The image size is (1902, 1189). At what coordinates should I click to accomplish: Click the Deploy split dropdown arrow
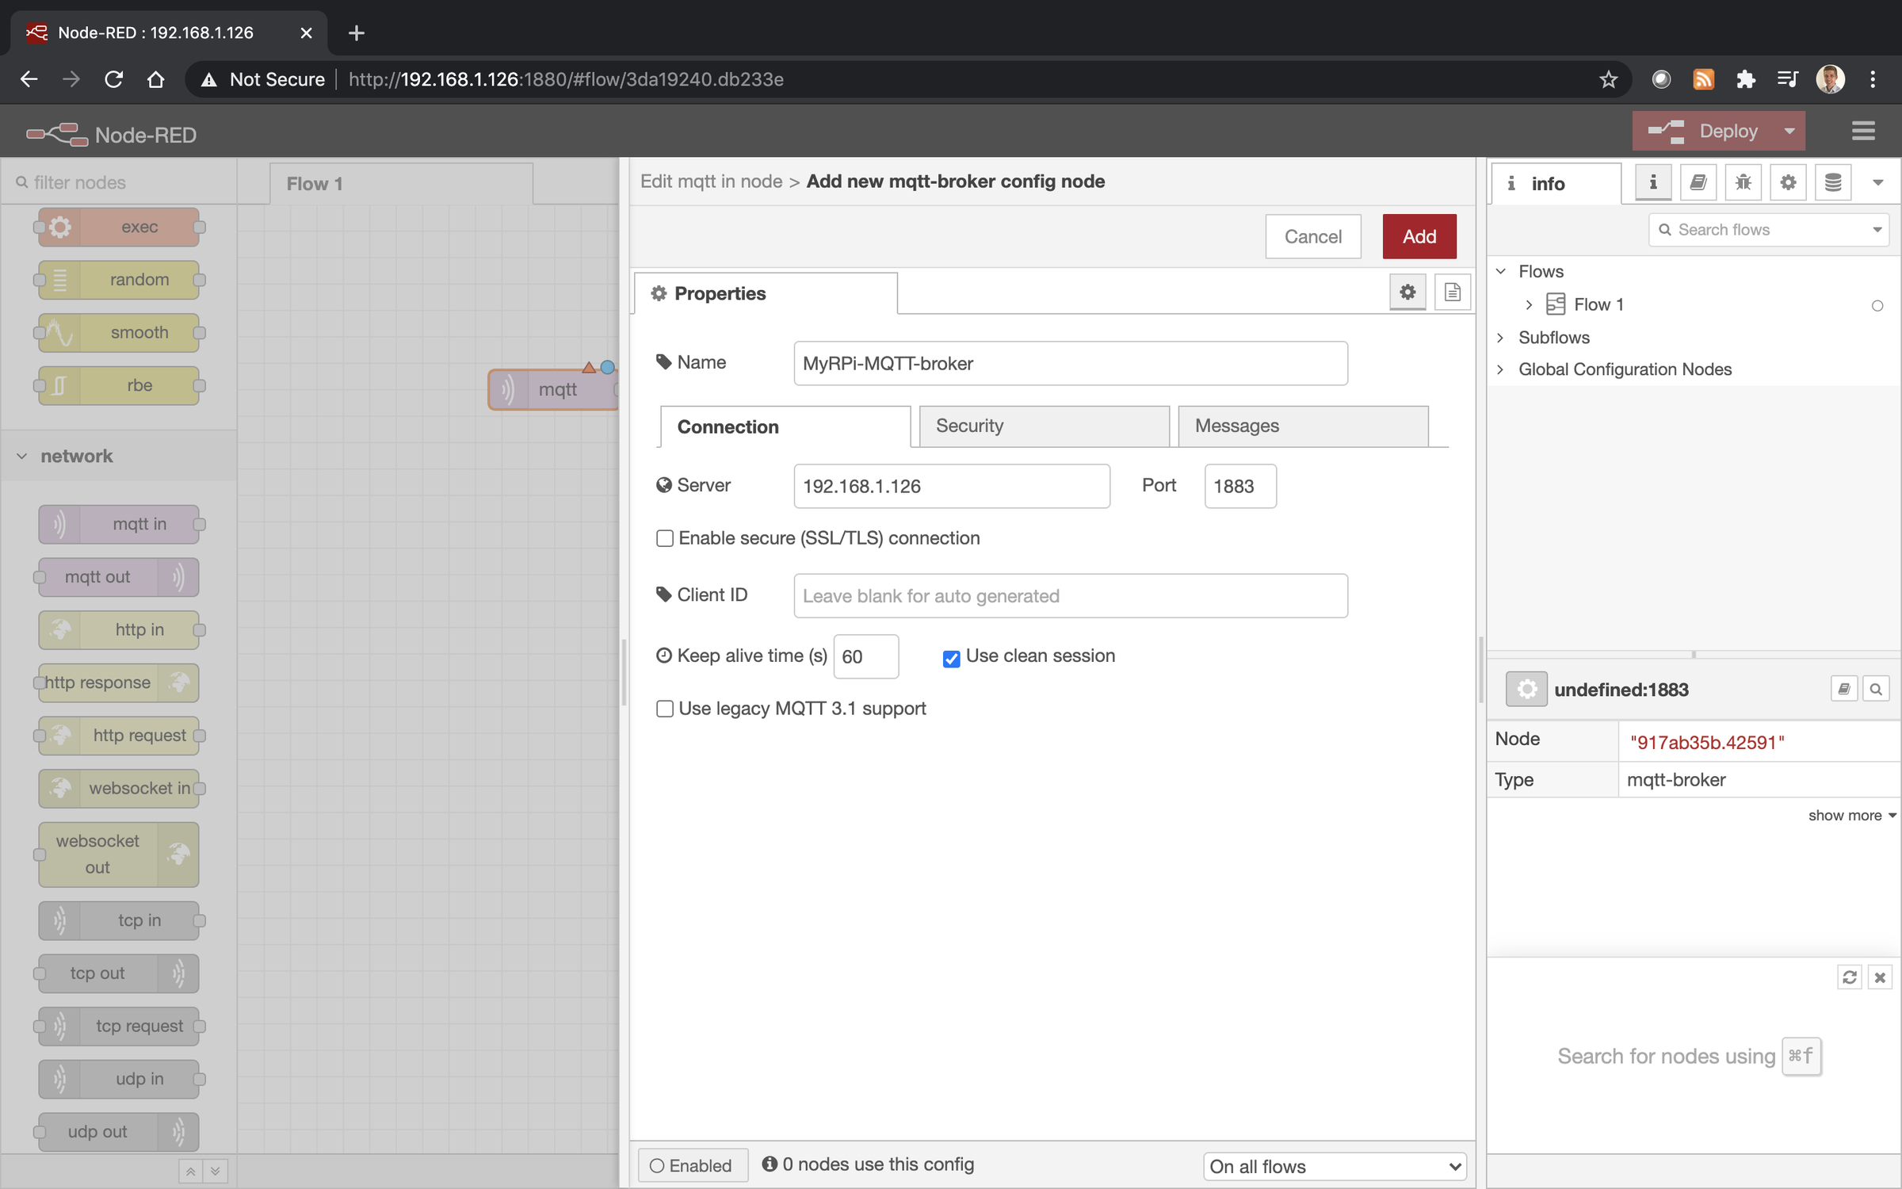[1789, 131]
